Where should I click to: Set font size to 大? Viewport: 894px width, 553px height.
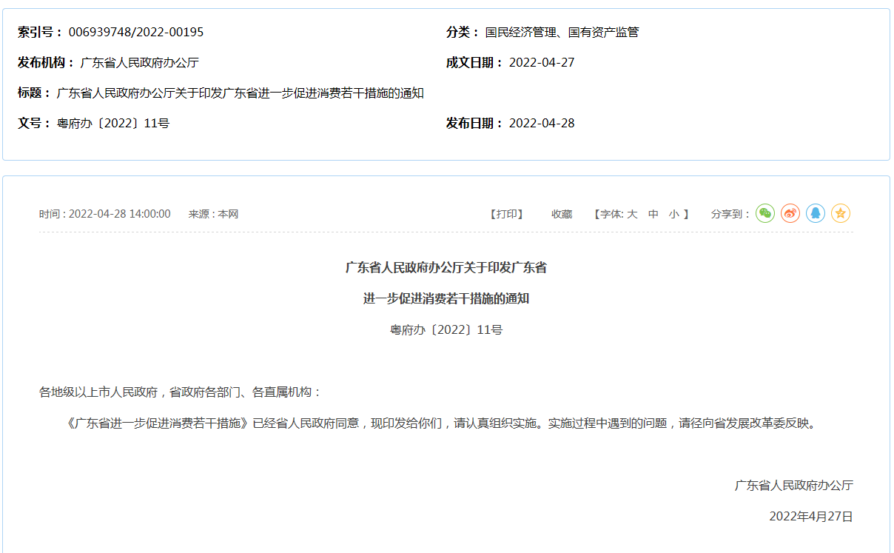tap(633, 214)
